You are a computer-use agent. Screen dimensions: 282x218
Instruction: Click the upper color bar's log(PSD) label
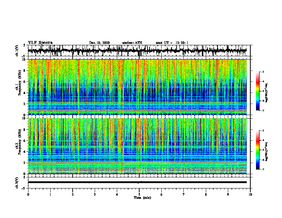[267, 93]
